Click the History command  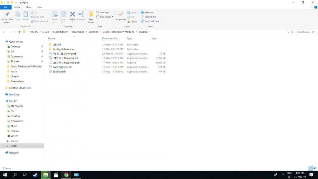tap(132, 22)
